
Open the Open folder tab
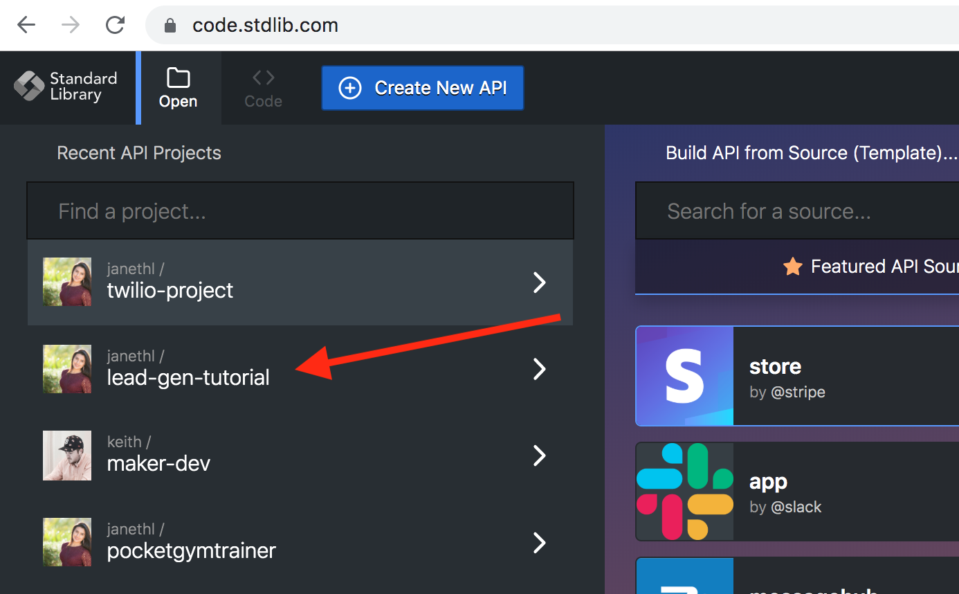click(x=179, y=88)
